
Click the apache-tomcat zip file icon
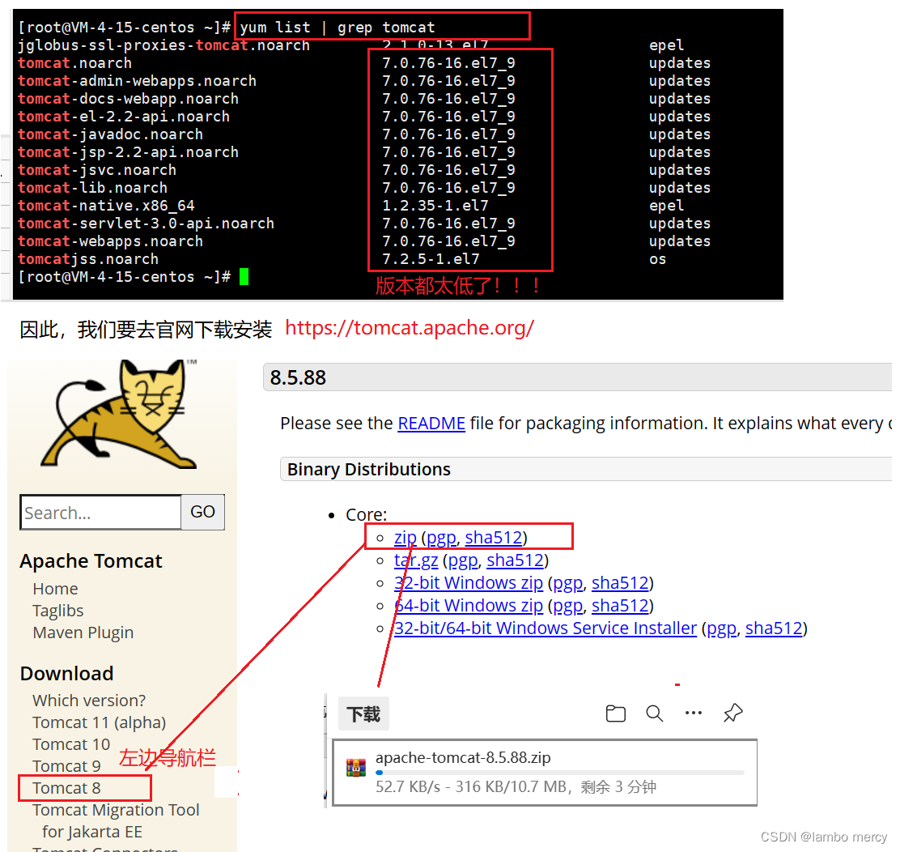coord(356,768)
